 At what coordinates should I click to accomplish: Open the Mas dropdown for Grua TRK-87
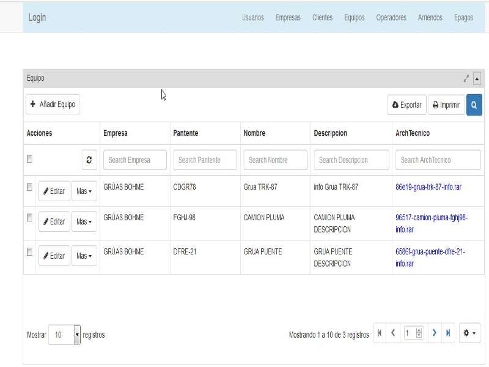84,191
